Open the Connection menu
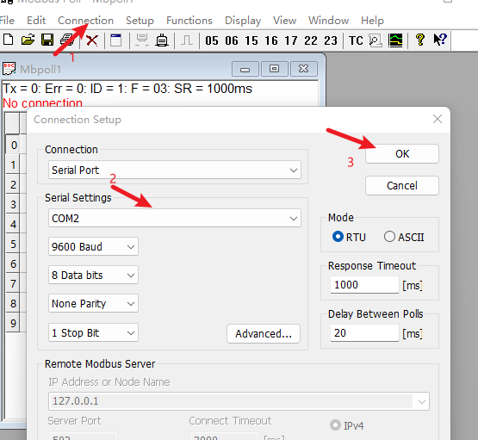The image size is (478, 440). [x=85, y=21]
